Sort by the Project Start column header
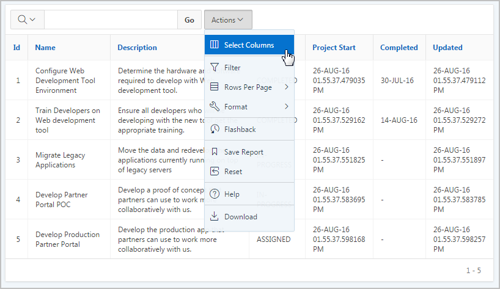 pos(333,47)
